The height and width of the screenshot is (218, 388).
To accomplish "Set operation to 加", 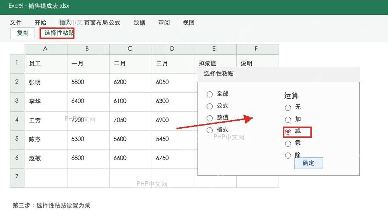I will click(x=293, y=119).
